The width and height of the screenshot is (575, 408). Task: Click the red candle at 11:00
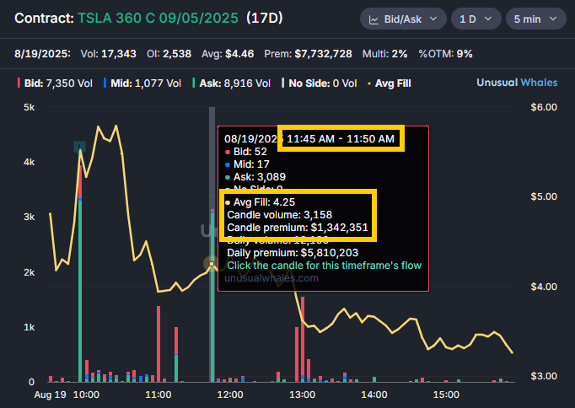tap(159, 344)
